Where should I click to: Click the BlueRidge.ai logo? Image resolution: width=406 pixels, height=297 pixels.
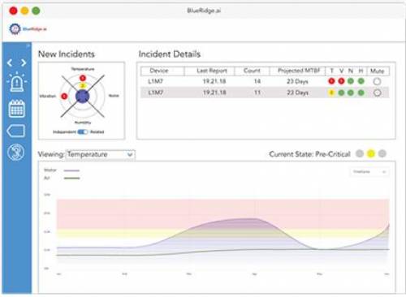coord(28,28)
